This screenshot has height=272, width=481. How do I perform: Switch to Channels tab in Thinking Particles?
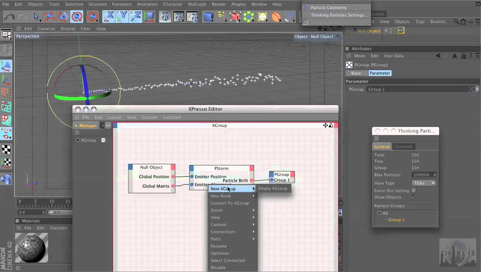[x=403, y=147]
